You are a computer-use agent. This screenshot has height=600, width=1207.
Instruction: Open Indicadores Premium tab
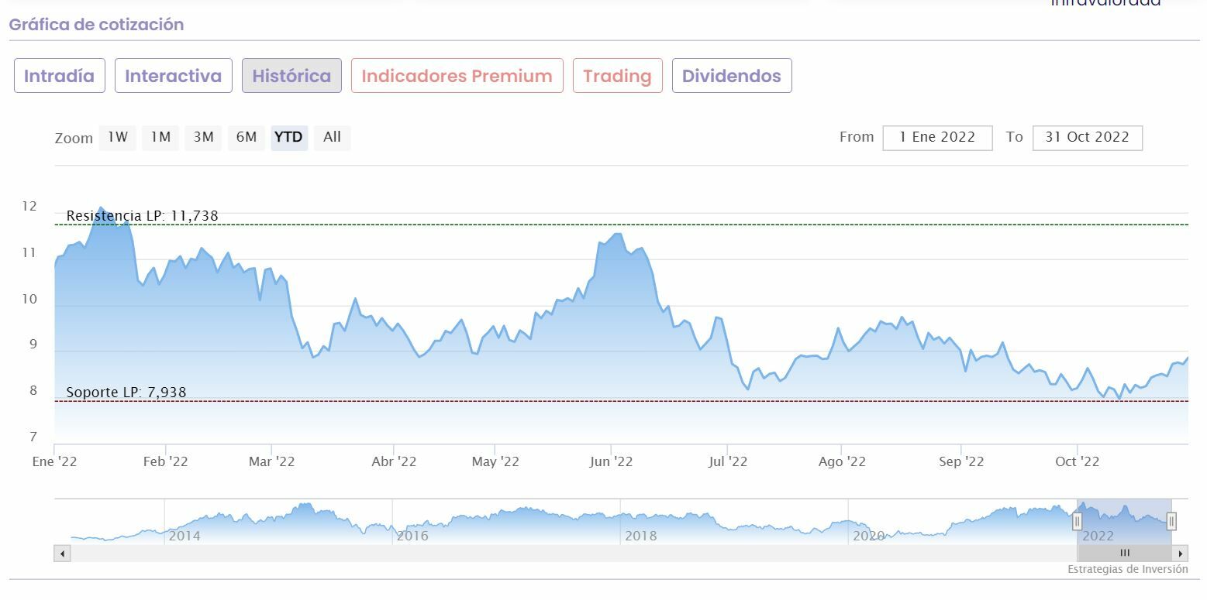(457, 76)
